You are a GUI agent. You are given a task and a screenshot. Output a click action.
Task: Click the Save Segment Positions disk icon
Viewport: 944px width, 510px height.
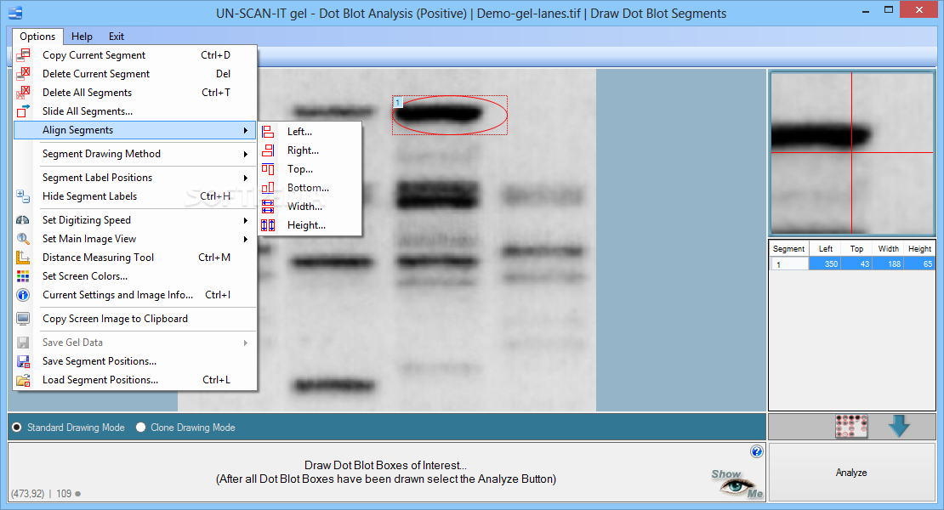pos(23,361)
